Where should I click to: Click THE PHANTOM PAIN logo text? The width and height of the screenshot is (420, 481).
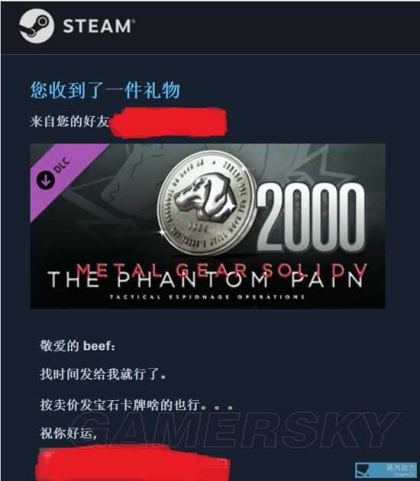tap(206, 280)
